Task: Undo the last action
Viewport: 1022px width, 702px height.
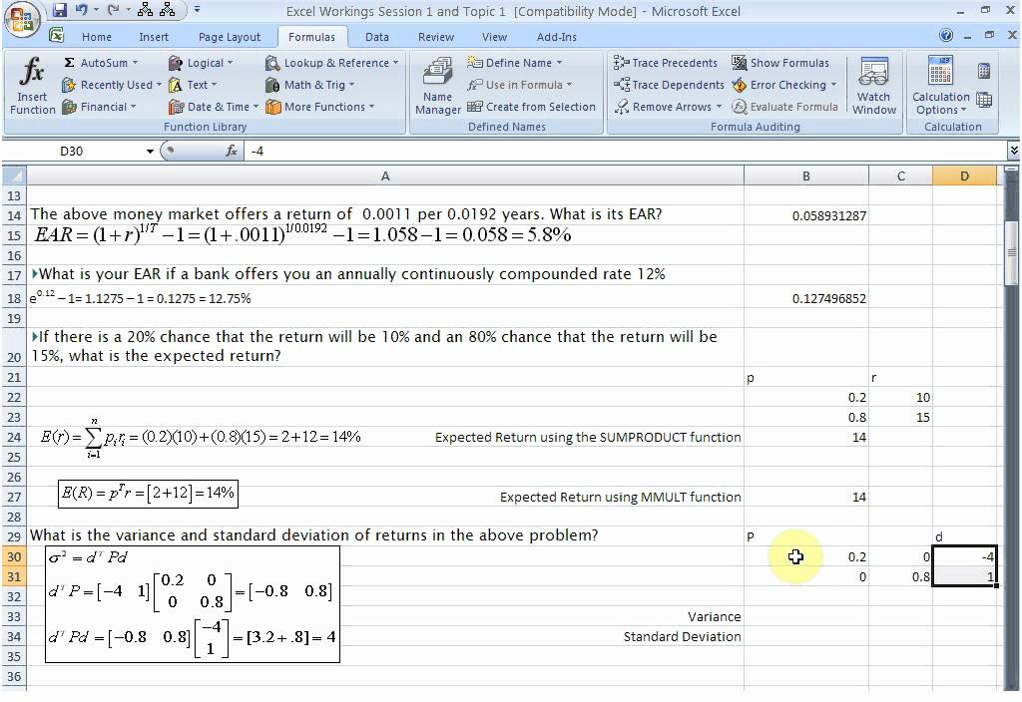Action: point(82,10)
